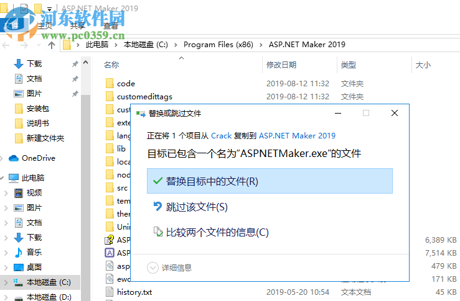The height and width of the screenshot is (301, 460).
Task: Minimize the replace or skip files dialog
Action: point(338,113)
